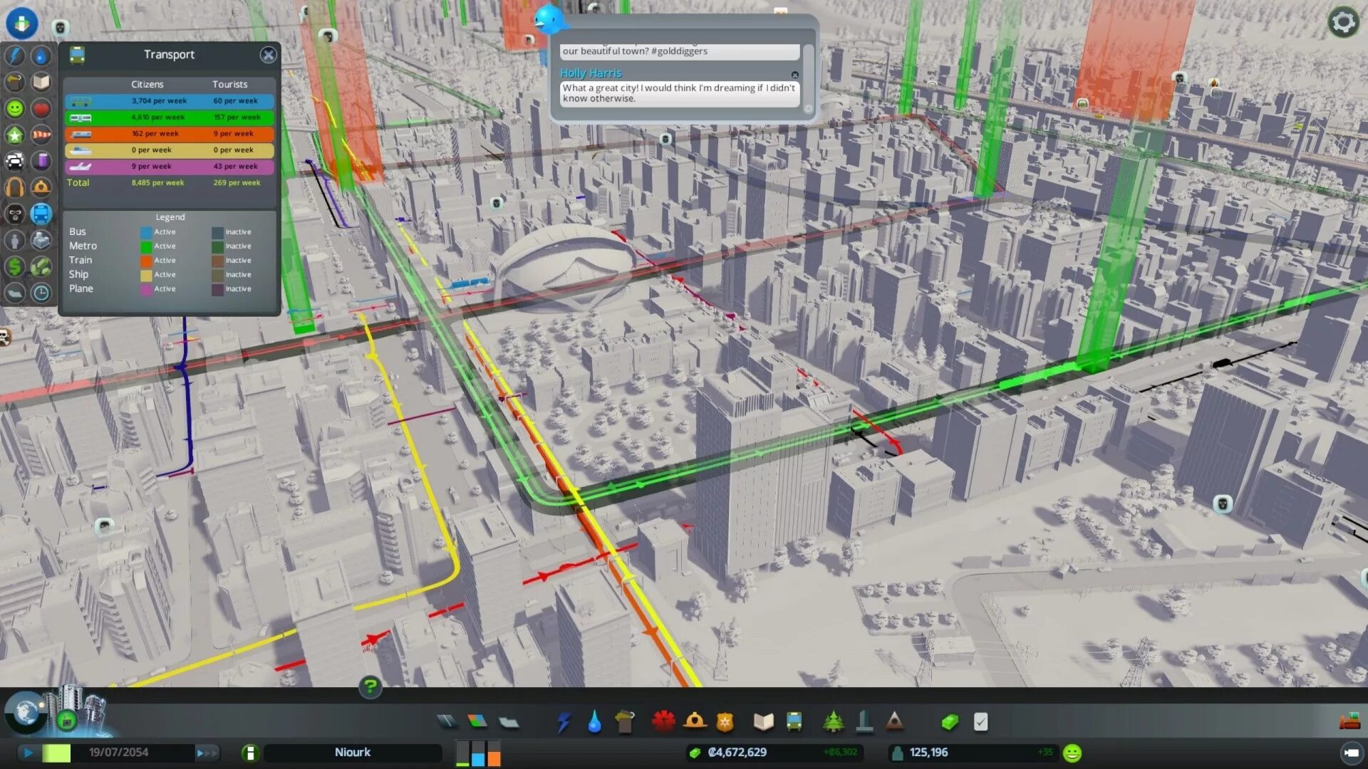This screenshot has height=769, width=1368.
Task: Open the Electricity info view
Action: tap(15, 56)
